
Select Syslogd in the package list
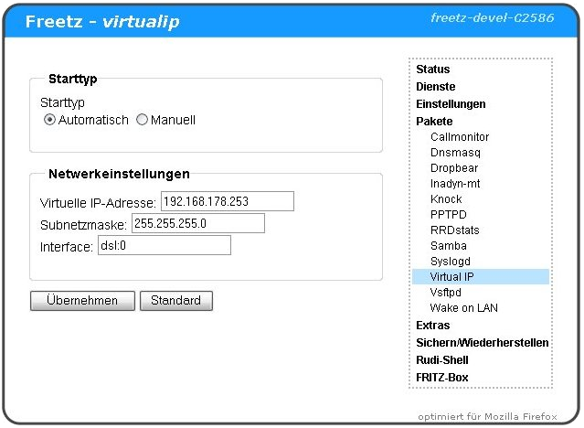pyautogui.click(x=451, y=262)
